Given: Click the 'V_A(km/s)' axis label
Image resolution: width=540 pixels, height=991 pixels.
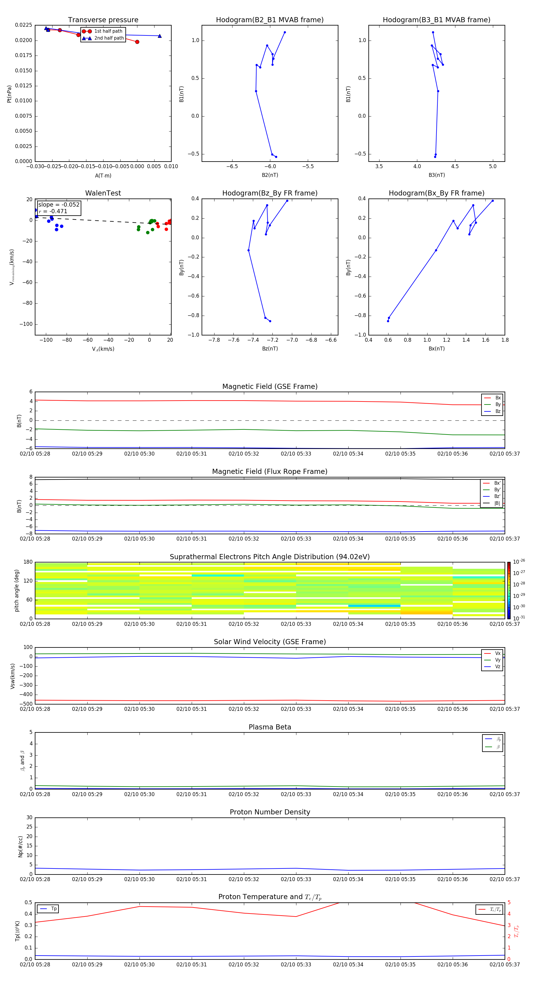Looking at the screenshot, I should [103, 349].
